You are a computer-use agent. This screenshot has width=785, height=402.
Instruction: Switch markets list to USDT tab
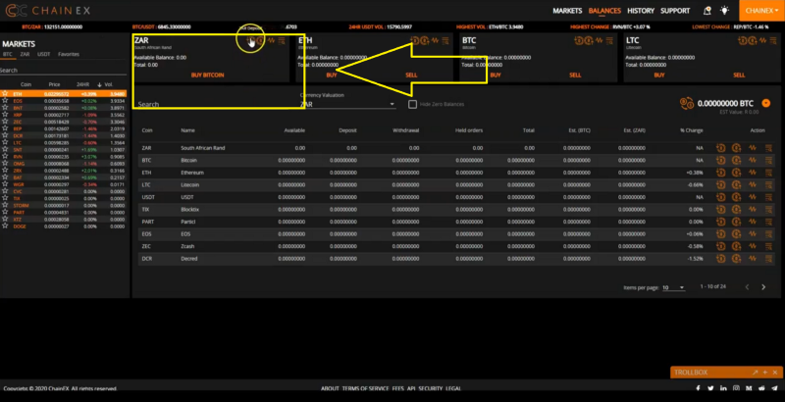click(x=44, y=54)
